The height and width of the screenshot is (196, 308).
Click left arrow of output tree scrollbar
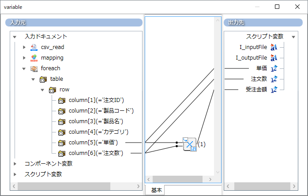coord(228,186)
